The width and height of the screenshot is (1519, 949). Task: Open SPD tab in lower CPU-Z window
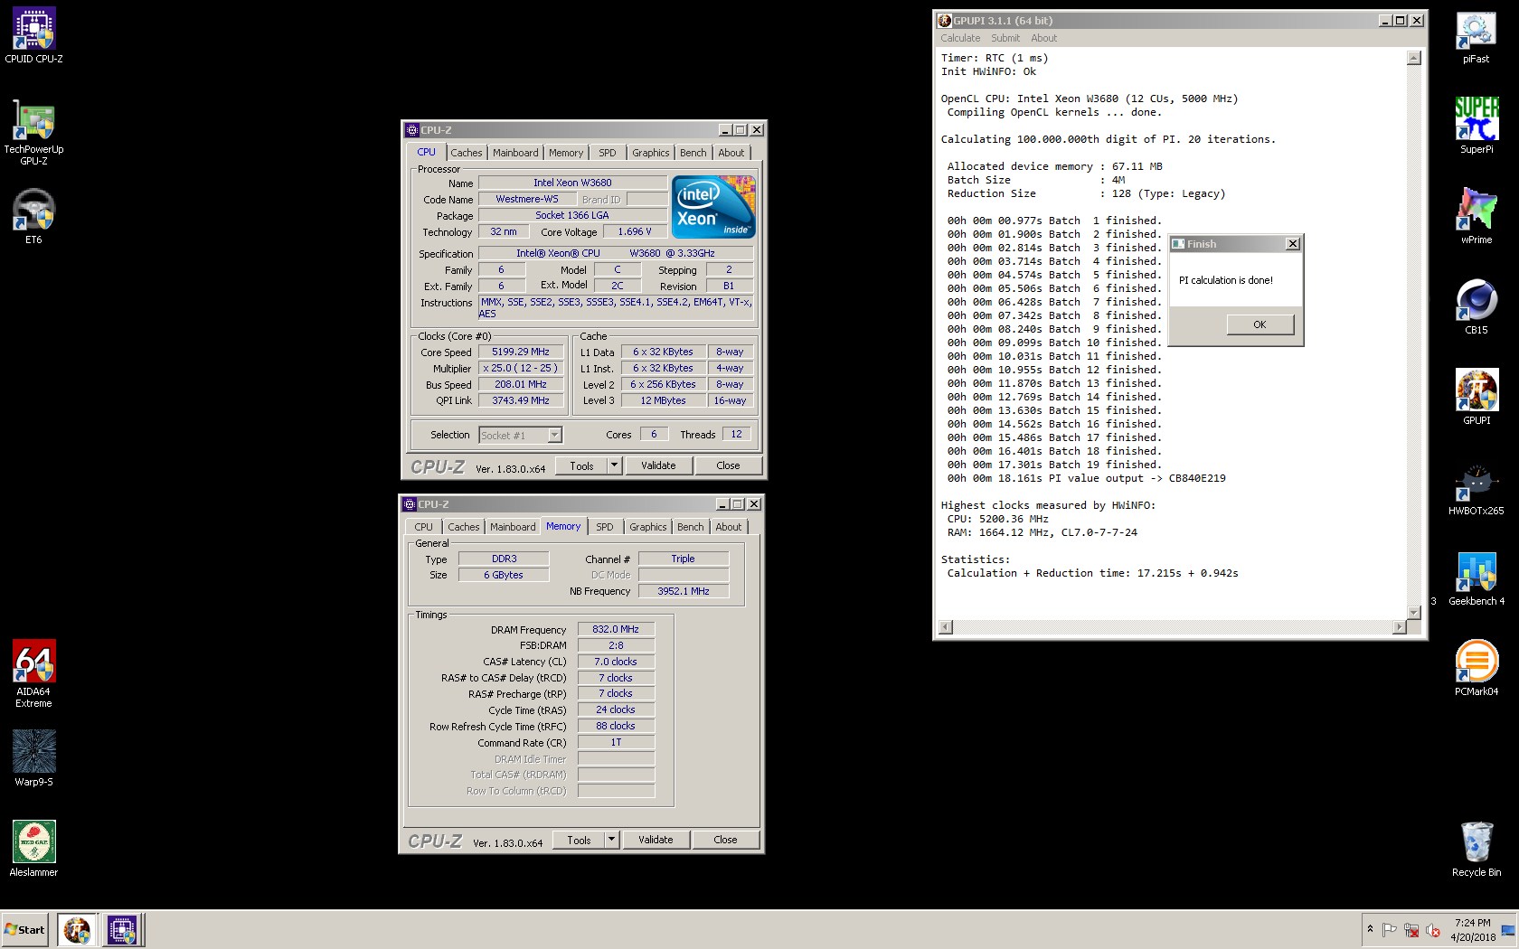click(605, 527)
